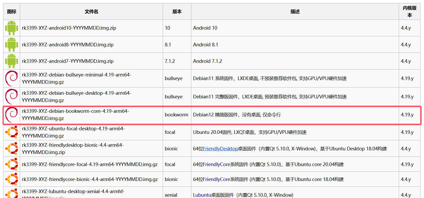The image size is (424, 198).
Task: Open the FriendlyDesktop link
Action: [220, 149]
